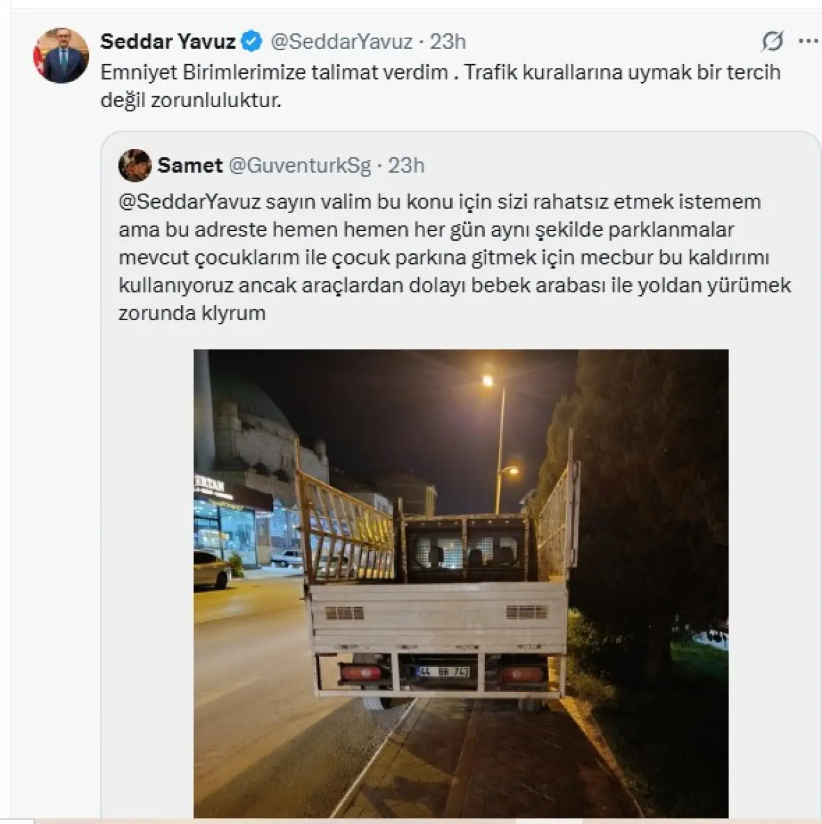Click the main tweet text about Emniyet Birimlerimize
This screenshot has width=822, height=824.
(x=441, y=86)
